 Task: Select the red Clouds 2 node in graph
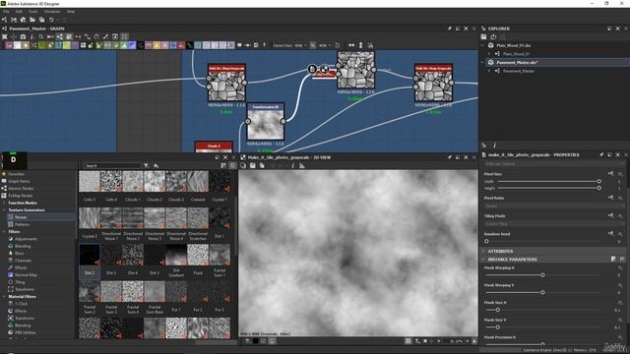tap(214, 147)
